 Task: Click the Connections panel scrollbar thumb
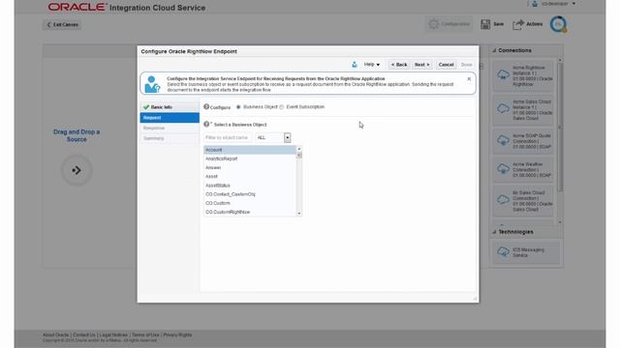click(560, 127)
